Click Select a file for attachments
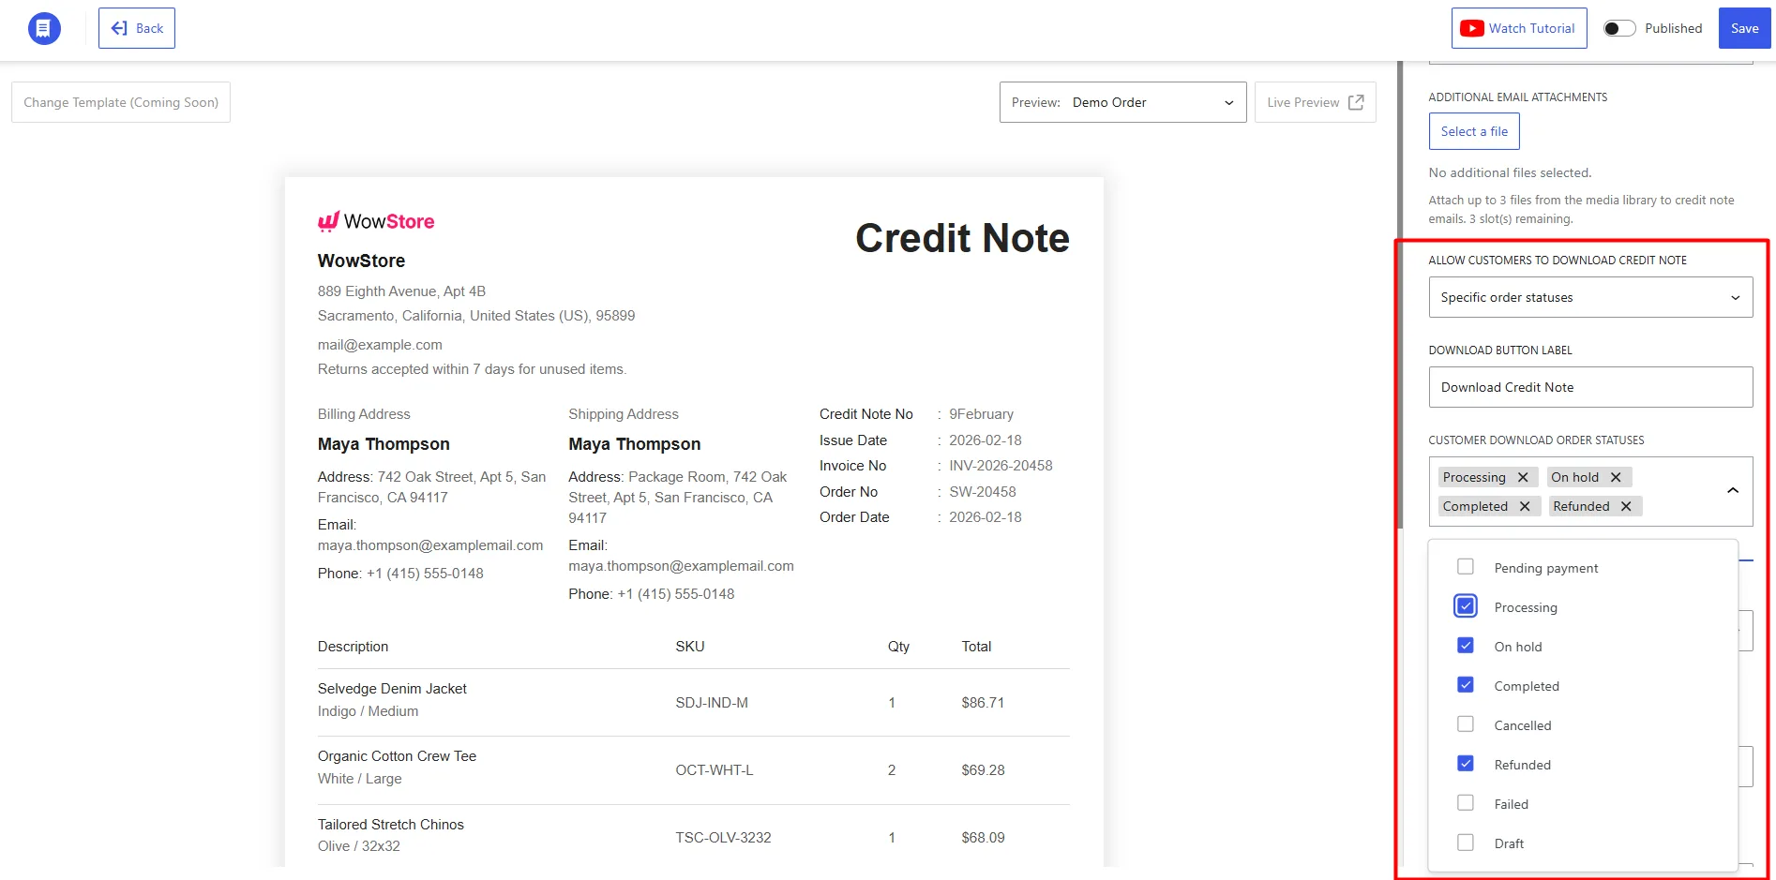The image size is (1776, 880). click(1474, 131)
